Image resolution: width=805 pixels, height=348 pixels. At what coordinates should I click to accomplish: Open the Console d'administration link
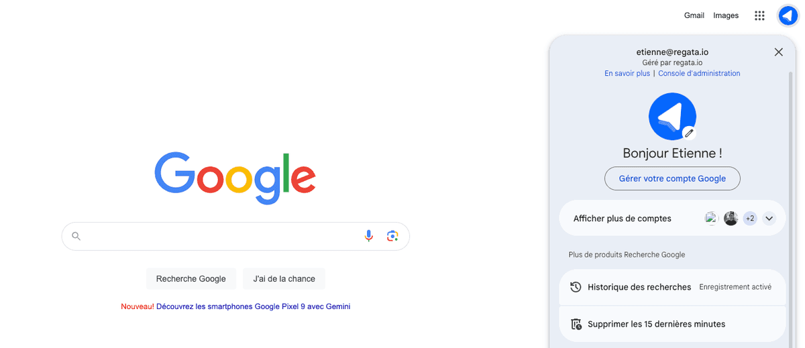coord(699,74)
